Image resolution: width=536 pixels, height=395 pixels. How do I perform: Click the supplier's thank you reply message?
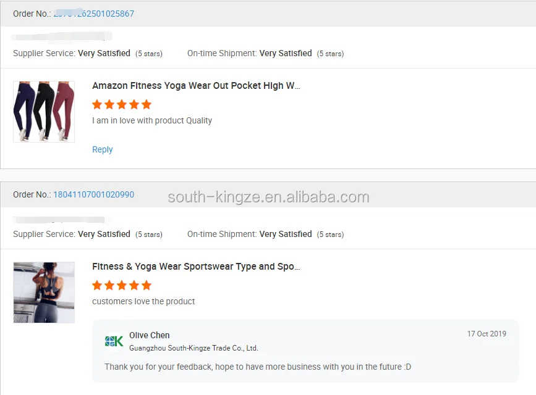click(x=258, y=367)
